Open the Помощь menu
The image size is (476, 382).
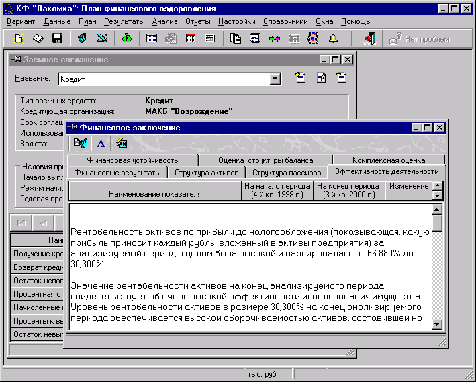click(355, 21)
